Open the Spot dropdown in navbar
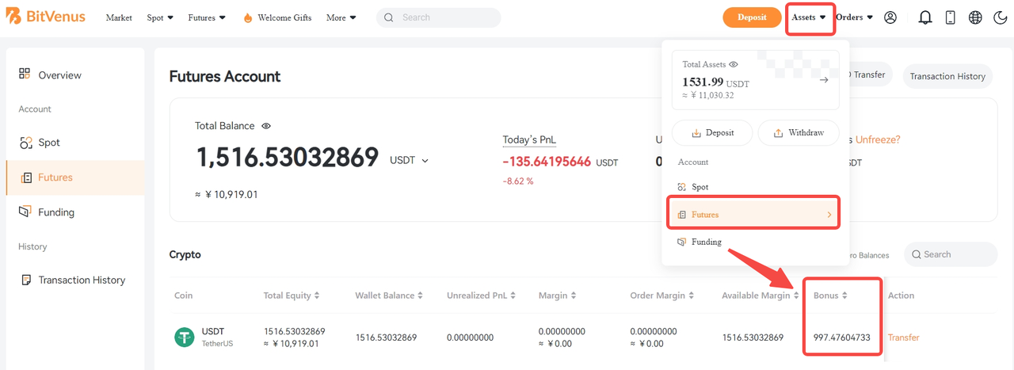 (160, 17)
